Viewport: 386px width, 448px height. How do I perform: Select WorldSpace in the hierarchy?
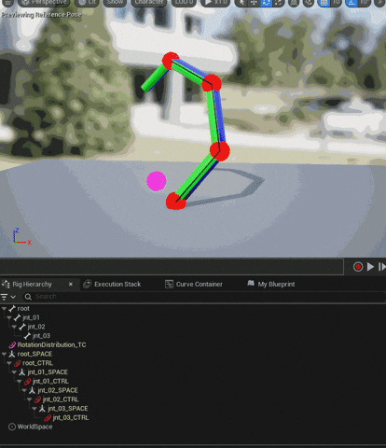(x=34, y=427)
